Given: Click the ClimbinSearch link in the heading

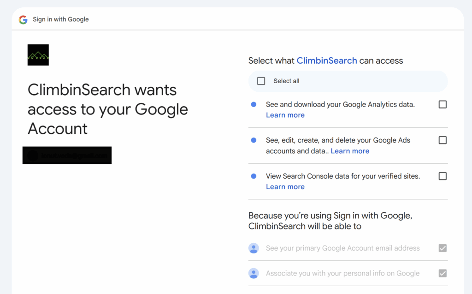Looking at the screenshot, I should (327, 60).
